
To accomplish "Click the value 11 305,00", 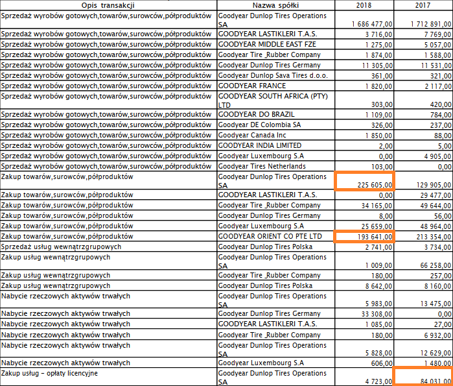I will [x=377, y=66].
